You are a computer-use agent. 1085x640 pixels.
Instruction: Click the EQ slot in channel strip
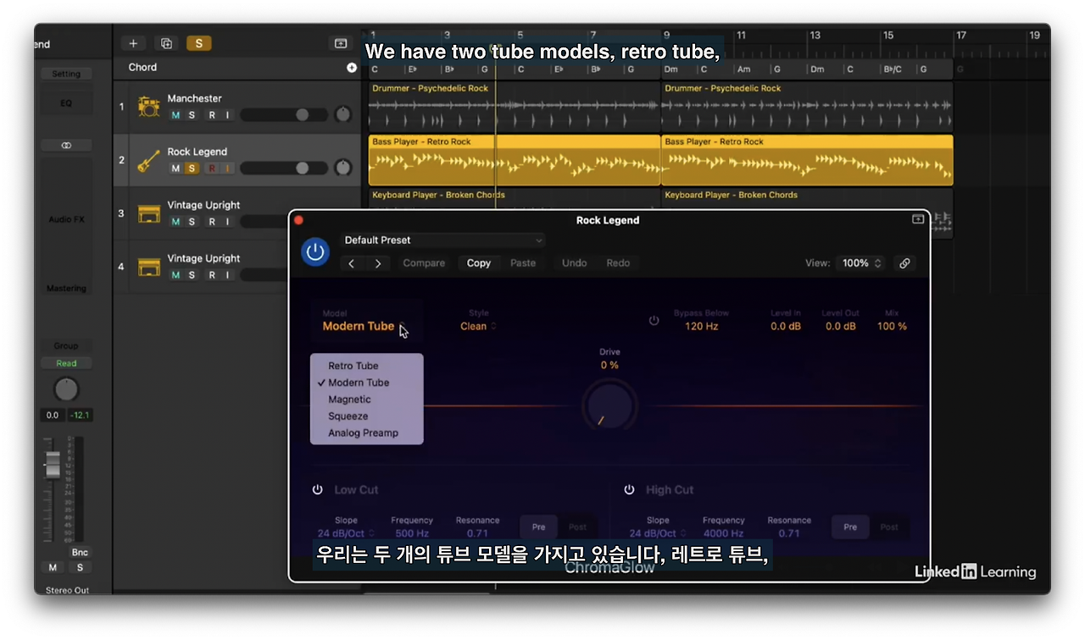[x=66, y=104]
